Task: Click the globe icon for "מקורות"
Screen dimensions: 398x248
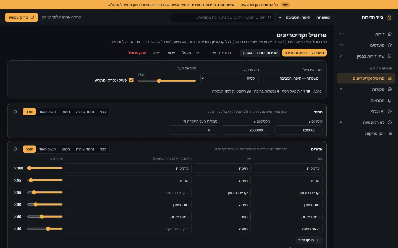Action: click(x=390, y=89)
